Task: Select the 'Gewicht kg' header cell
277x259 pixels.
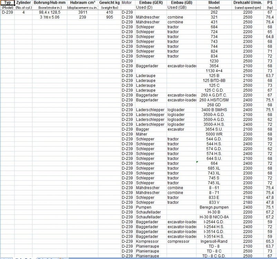Action: point(110,3)
